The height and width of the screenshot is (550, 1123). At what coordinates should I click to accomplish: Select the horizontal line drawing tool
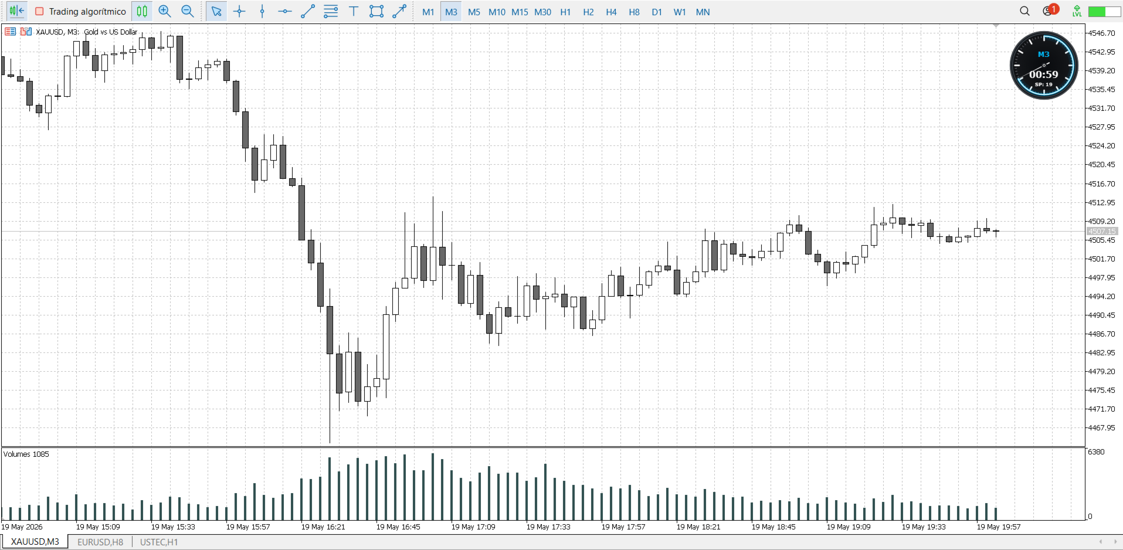(285, 12)
